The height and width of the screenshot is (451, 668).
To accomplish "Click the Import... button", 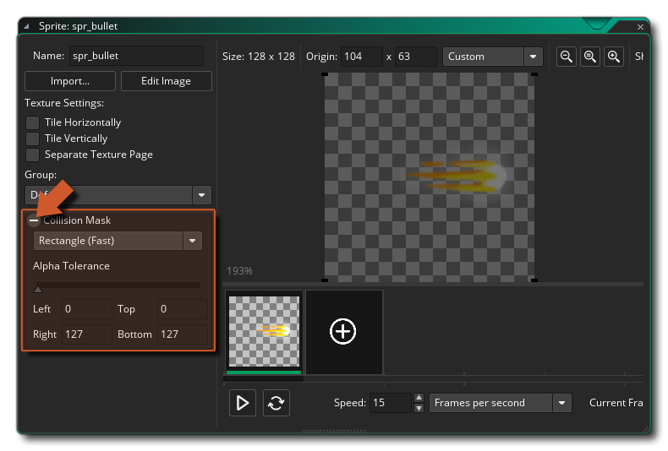I will tap(70, 81).
